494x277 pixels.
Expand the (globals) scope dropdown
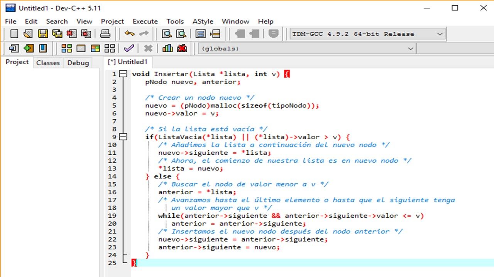410,48
